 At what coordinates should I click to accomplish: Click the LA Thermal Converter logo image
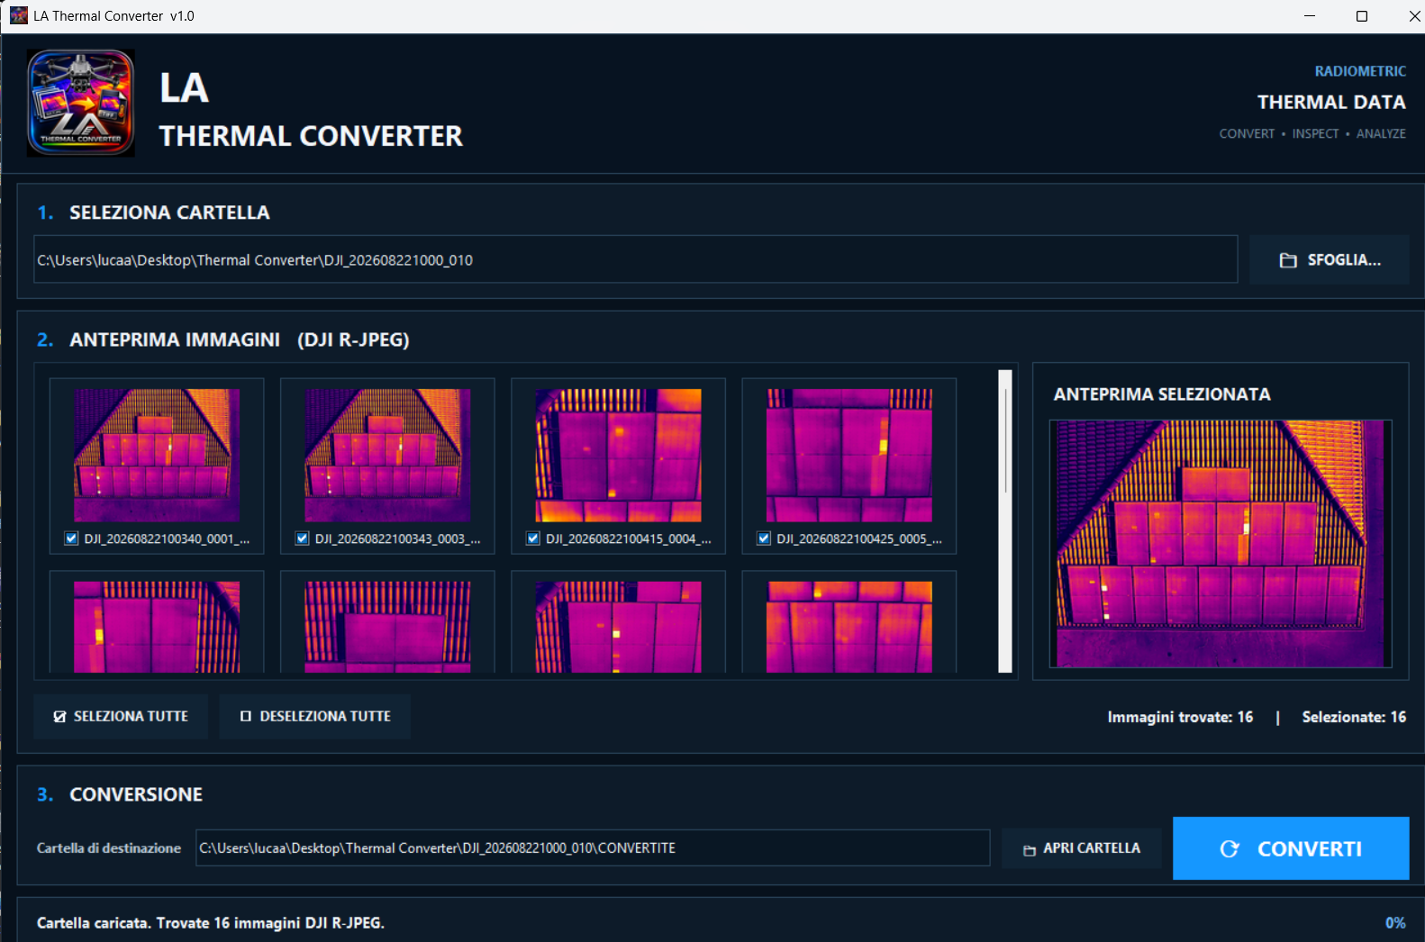[x=81, y=103]
